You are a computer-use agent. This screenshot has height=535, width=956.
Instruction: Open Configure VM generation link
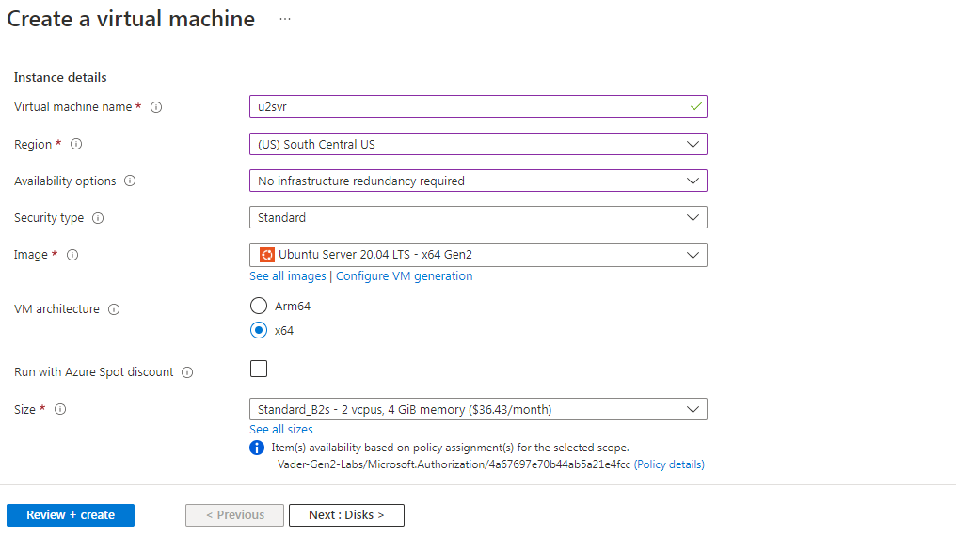pyautogui.click(x=405, y=276)
